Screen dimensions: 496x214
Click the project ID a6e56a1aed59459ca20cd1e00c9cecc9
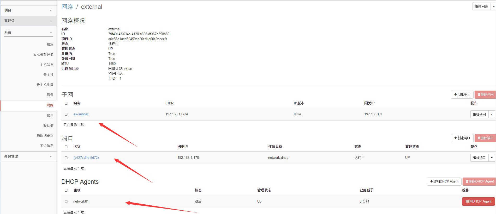pos(138,39)
